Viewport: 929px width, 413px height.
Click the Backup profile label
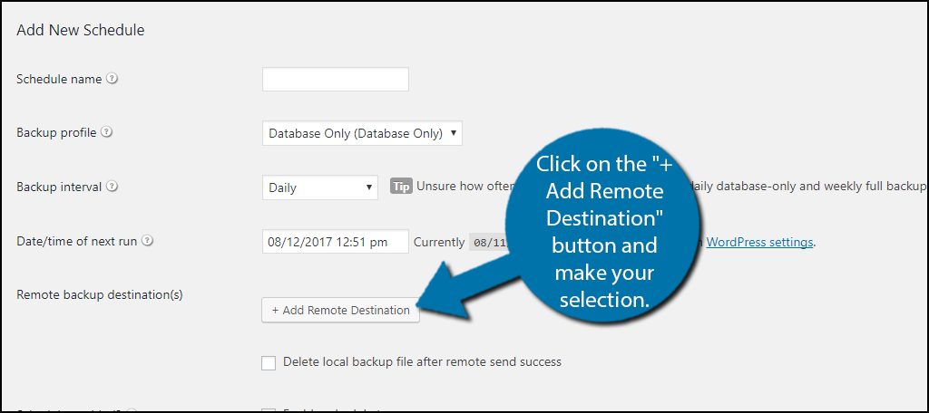pos(56,132)
